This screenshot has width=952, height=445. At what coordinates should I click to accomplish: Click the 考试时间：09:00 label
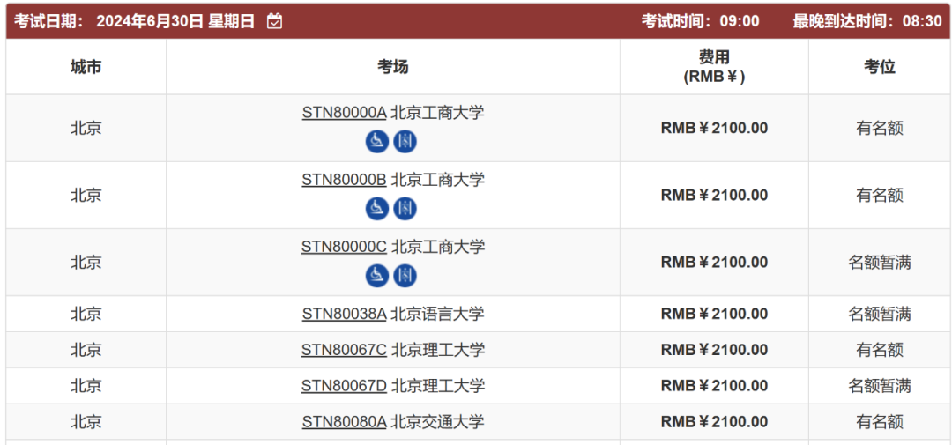700,21
